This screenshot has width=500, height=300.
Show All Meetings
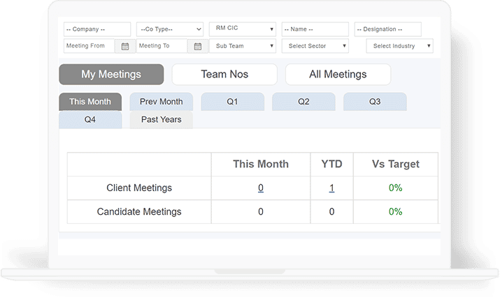click(x=338, y=75)
